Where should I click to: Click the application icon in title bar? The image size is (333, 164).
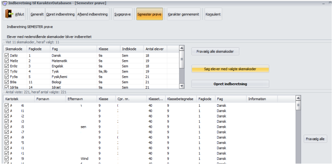click(5, 3)
